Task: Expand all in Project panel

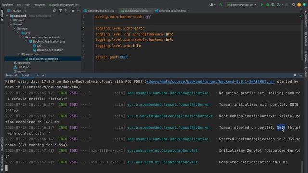Action: point(60,11)
